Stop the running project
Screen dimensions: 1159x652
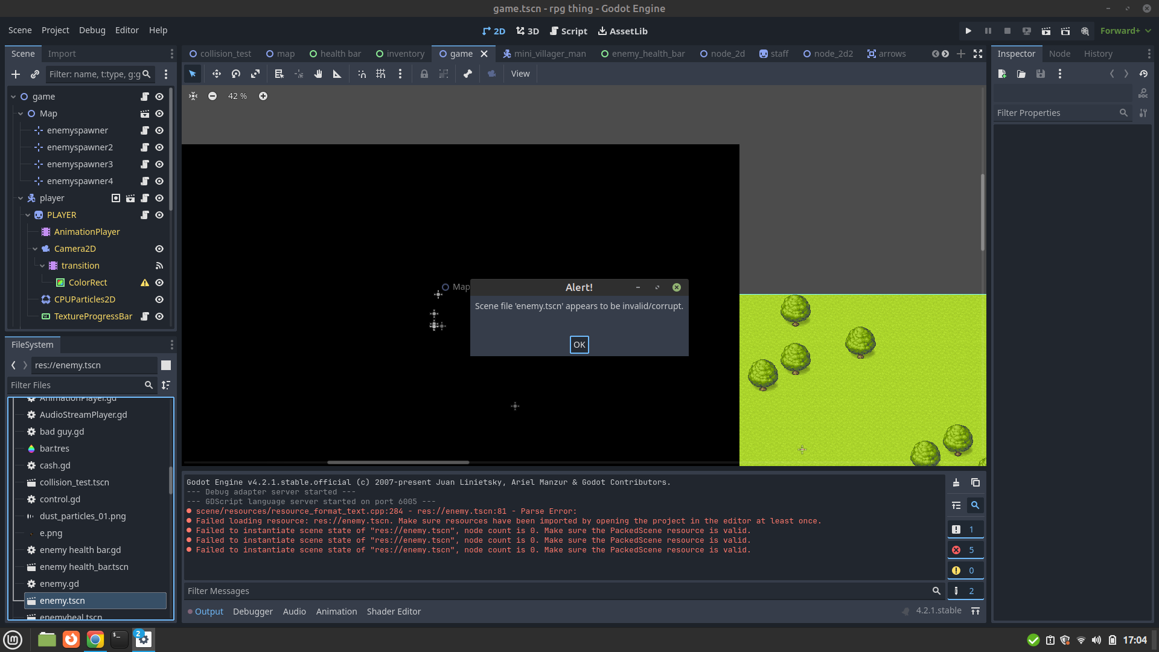tap(1007, 31)
